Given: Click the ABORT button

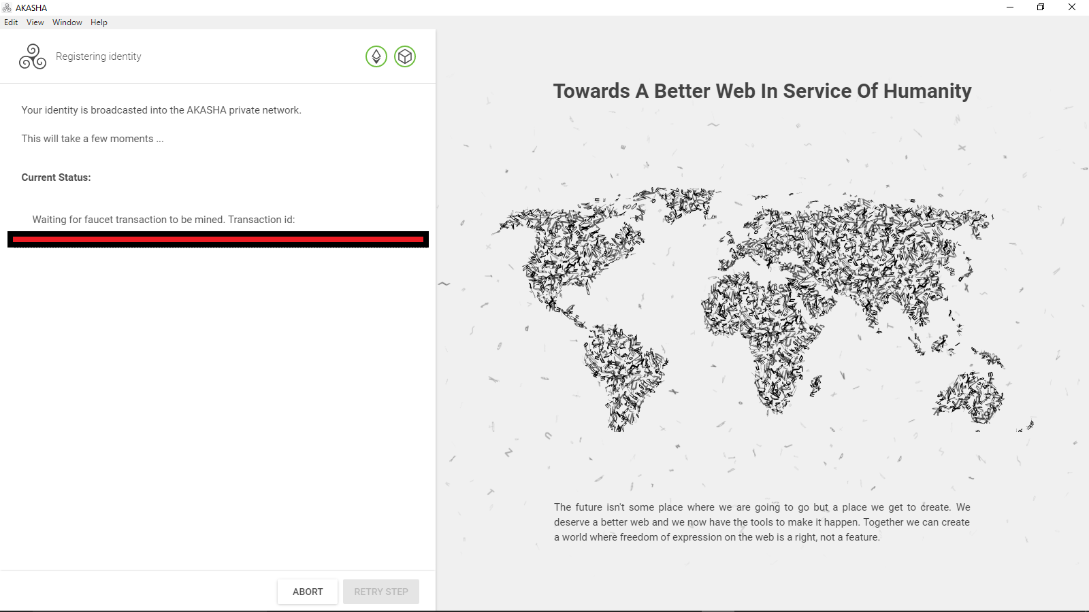Looking at the screenshot, I should click(x=308, y=592).
